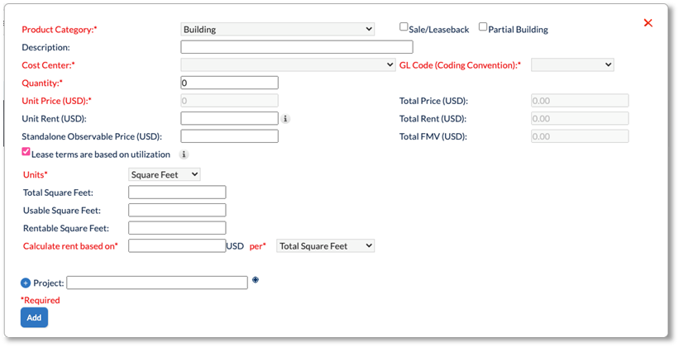The image size is (679, 347).
Task: Click the lookup icon after Project field
Action: pyautogui.click(x=256, y=280)
